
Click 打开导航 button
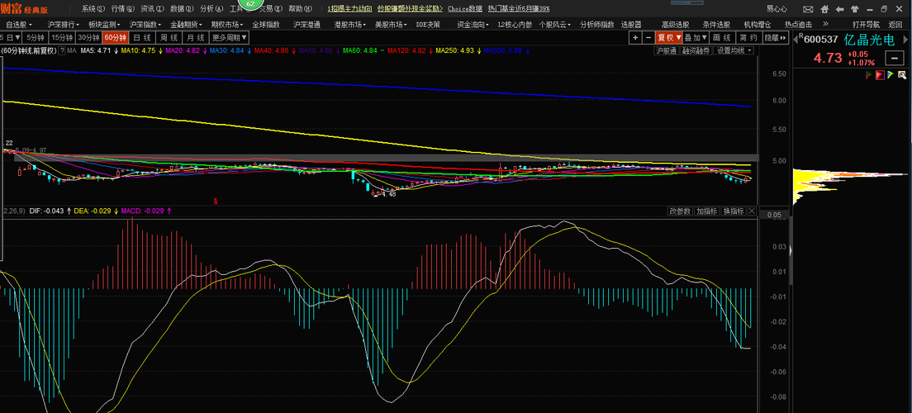click(x=866, y=25)
